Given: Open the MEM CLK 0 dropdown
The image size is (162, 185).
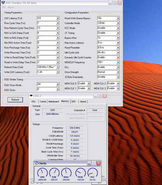Looking at the screenshot, I should pyautogui.click(x=89, y=84).
